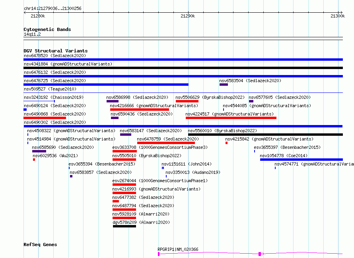Open the nsv6583504 (Sedlazeck2020) variant label

pyautogui.click(x=250, y=81)
